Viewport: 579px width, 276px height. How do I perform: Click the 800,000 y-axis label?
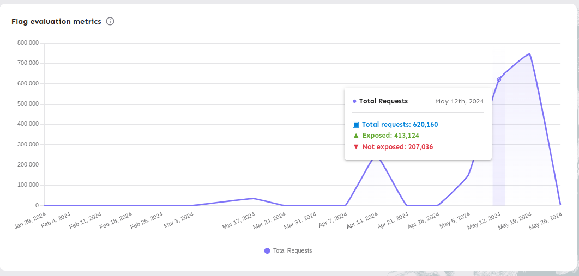coord(28,43)
